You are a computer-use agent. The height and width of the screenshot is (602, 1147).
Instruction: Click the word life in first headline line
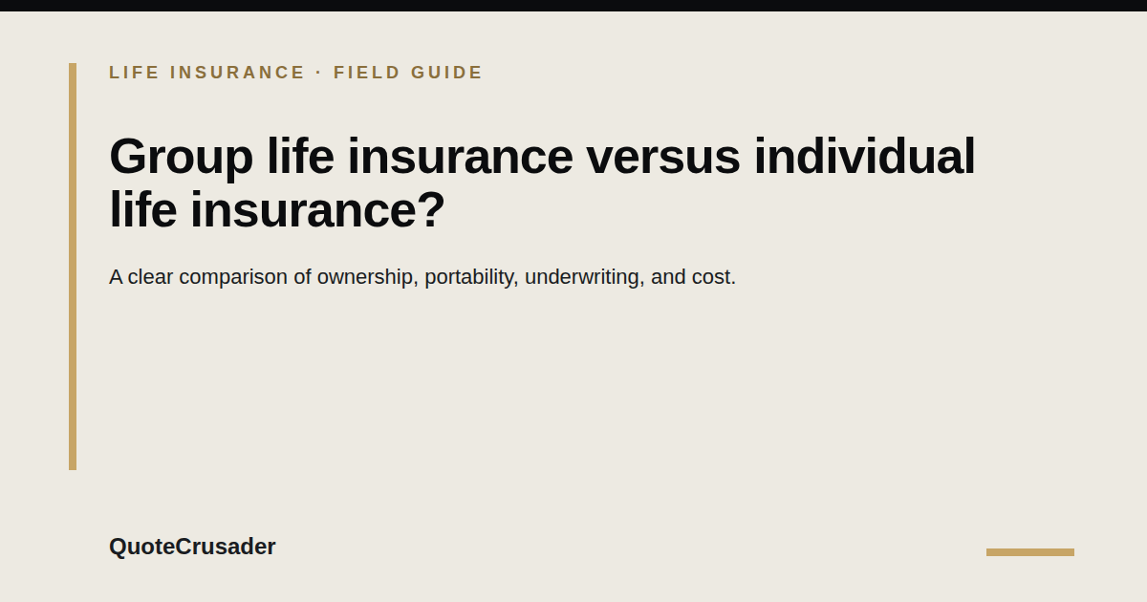pyautogui.click(x=300, y=157)
